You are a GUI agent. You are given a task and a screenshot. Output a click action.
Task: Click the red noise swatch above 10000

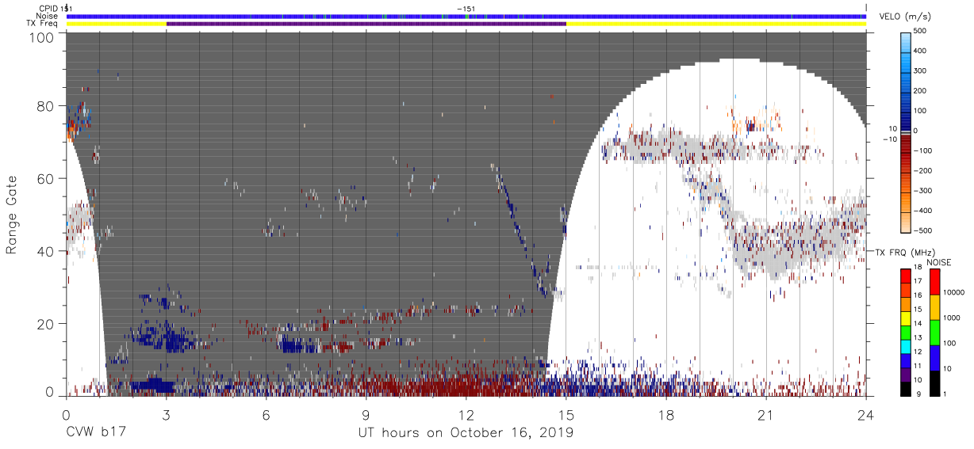pyautogui.click(x=934, y=281)
